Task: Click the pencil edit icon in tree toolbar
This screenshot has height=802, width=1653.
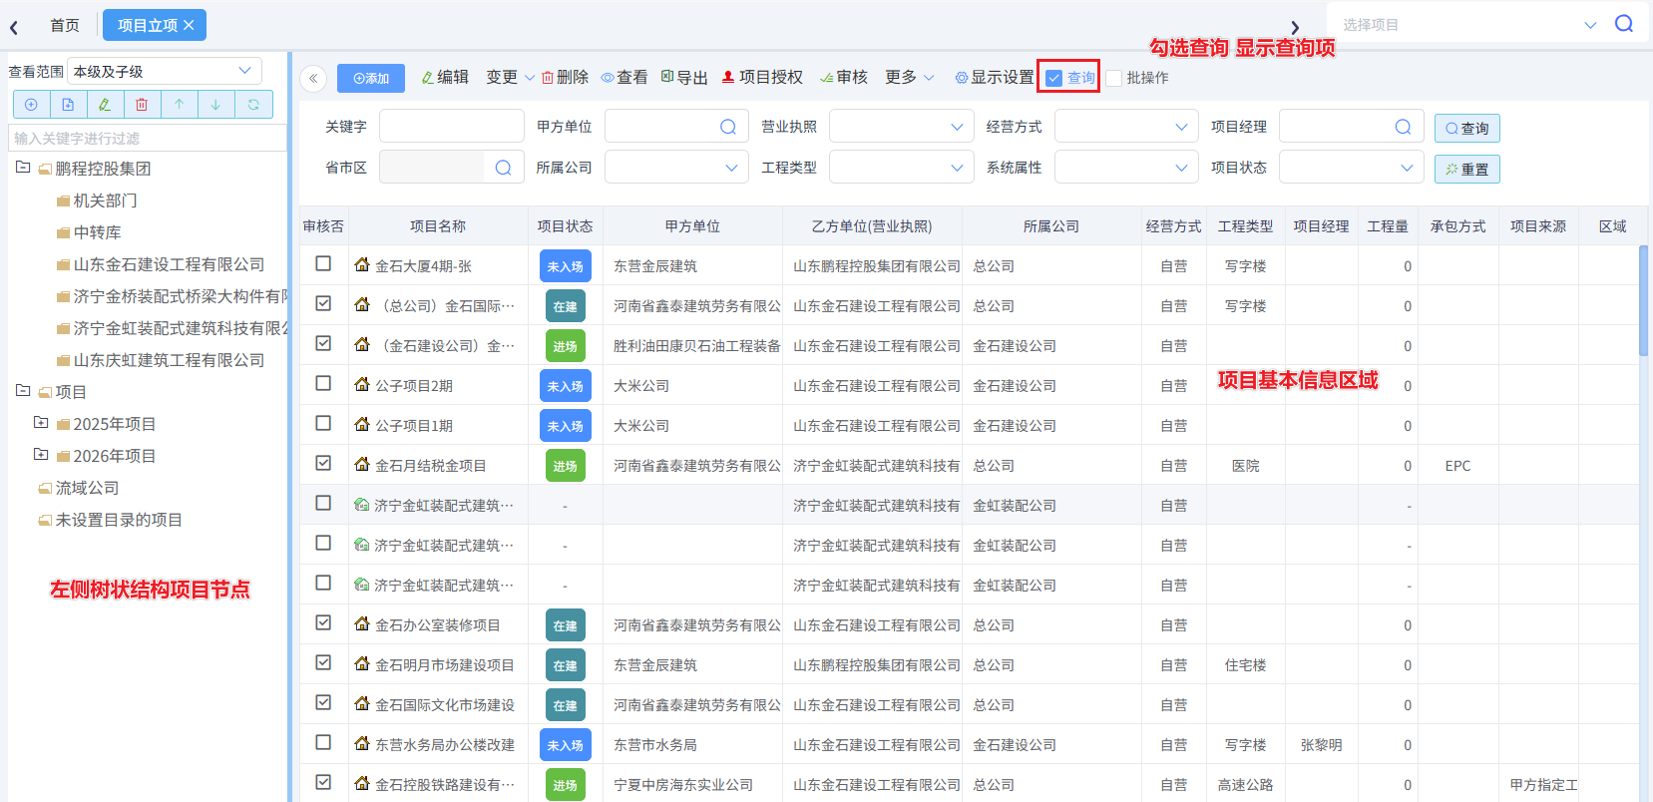Action: (105, 105)
